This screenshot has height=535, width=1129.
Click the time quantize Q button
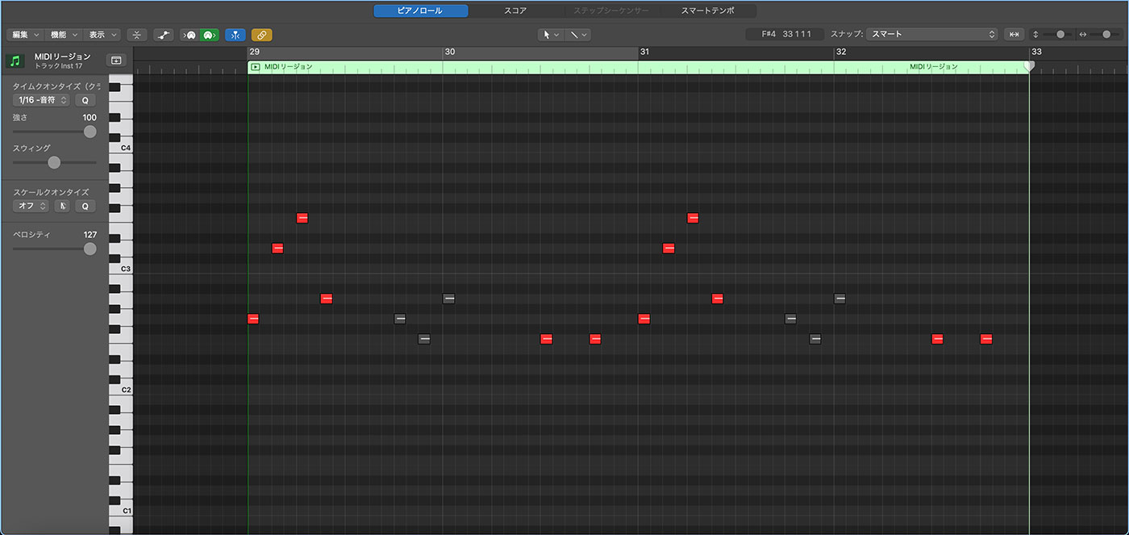tap(85, 100)
